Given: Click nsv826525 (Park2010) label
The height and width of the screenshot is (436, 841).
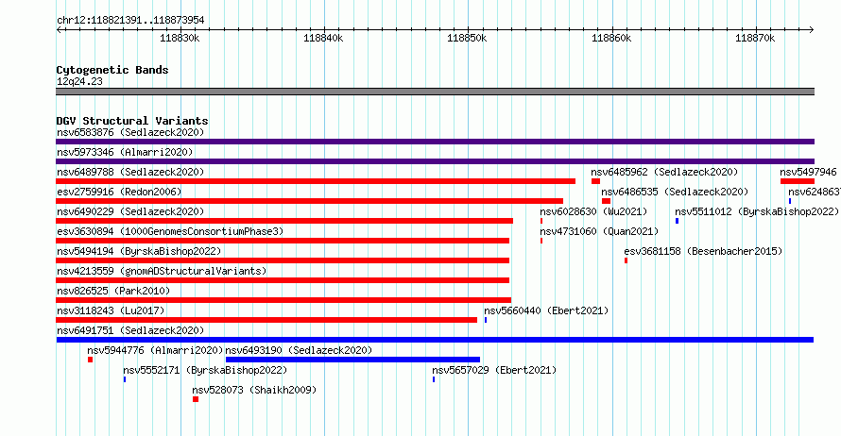Looking at the screenshot, I should click(113, 291).
